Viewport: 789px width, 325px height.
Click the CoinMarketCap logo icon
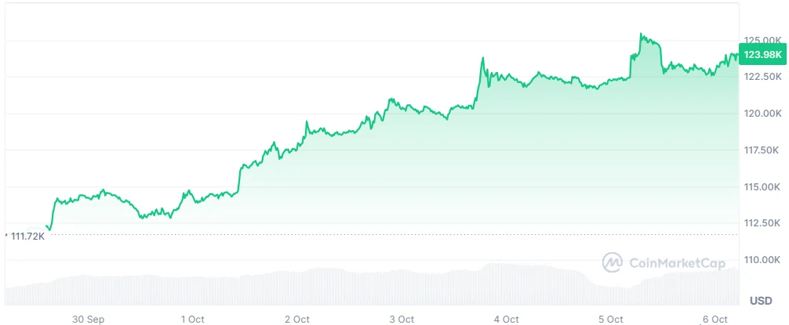pyautogui.click(x=612, y=262)
